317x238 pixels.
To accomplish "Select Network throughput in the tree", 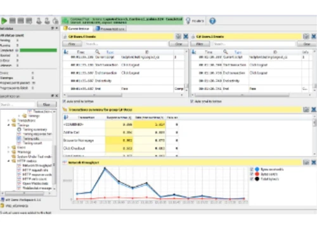I will tap(37, 166).
